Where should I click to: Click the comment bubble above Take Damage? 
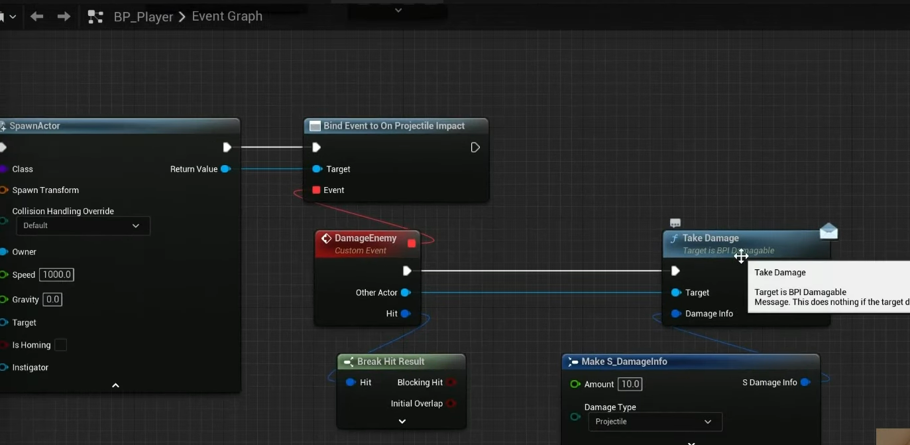[675, 223]
